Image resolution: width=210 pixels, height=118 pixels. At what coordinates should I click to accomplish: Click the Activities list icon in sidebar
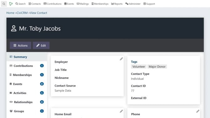[x=11, y=93]
